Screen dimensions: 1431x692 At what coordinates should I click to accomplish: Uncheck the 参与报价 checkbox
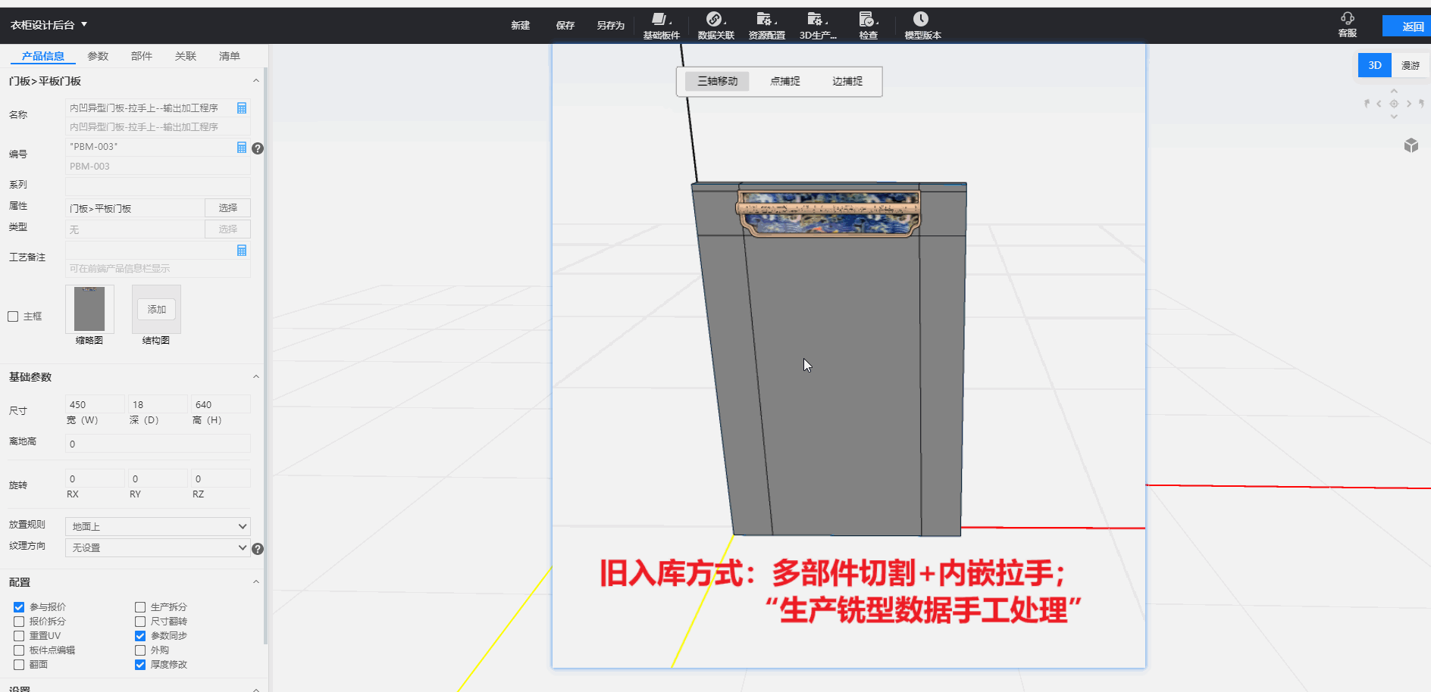click(19, 607)
